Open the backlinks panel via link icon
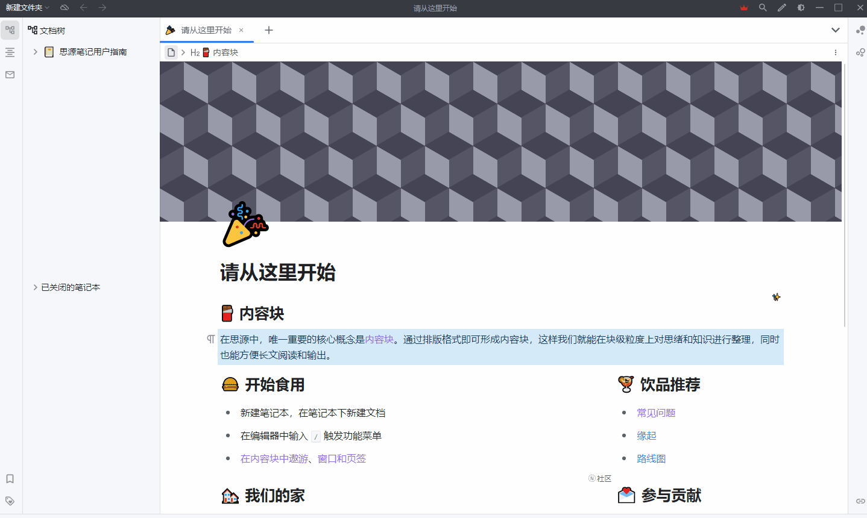Viewport: 867px width, 518px height. coord(860,501)
